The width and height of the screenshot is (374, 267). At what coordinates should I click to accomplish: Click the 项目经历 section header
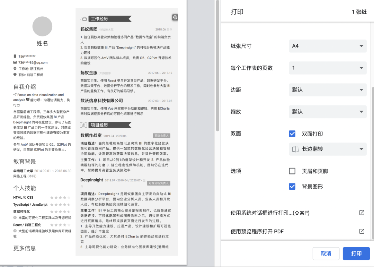point(110,125)
